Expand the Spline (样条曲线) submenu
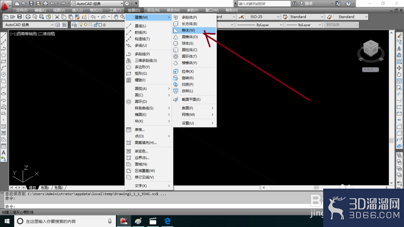Viewport: 404px width, 227px height. coord(149,108)
